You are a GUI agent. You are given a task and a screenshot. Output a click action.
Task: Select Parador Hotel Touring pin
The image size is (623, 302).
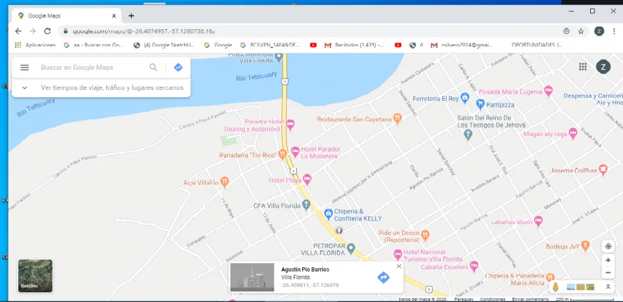click(x=290, y=125)
